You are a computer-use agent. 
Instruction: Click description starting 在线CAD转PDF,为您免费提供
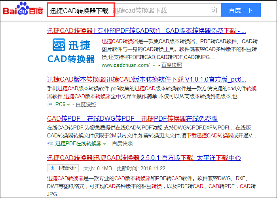click(x=152, y=131)
